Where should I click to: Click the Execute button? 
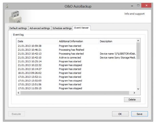pos(16,114)
